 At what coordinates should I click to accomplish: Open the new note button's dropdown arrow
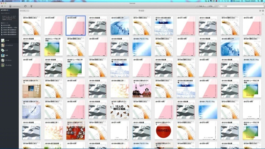coord(214,6)
